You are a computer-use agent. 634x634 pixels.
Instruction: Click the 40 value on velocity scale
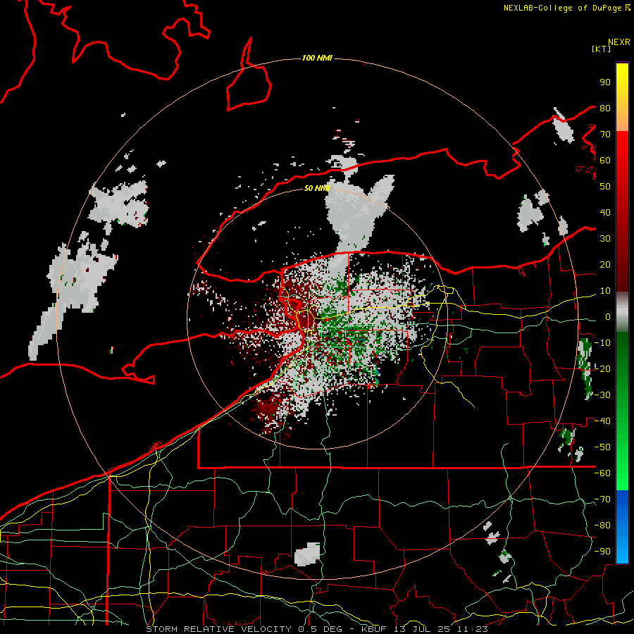605,213
